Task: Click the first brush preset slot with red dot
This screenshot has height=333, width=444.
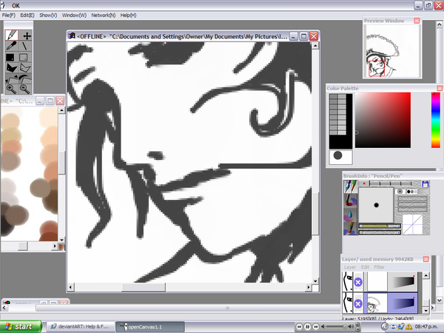Action: coord(364,184)
